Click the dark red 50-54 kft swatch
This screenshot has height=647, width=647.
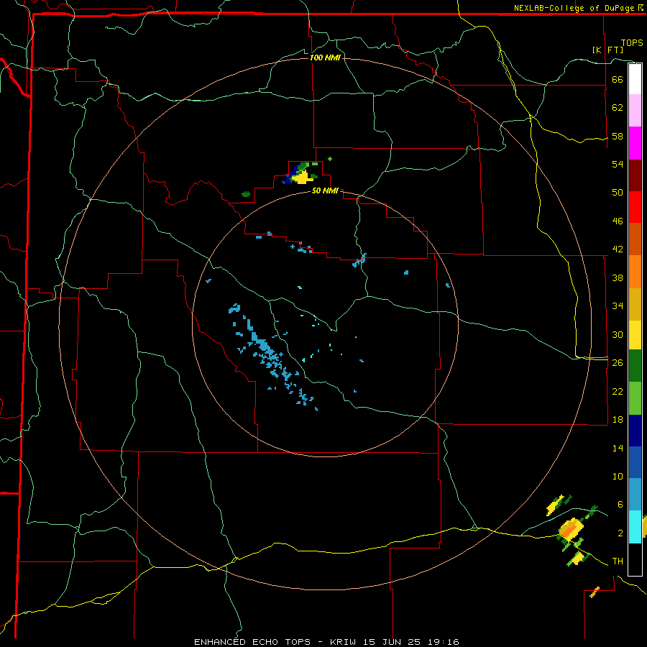(635, 175)
